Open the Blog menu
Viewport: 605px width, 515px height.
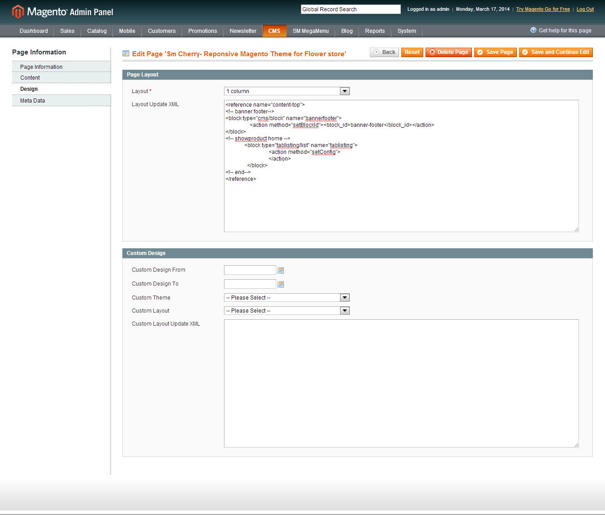347,31
